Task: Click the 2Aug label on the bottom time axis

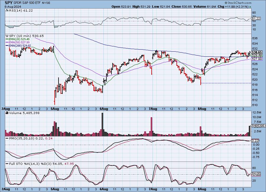Action: point(6,189)
